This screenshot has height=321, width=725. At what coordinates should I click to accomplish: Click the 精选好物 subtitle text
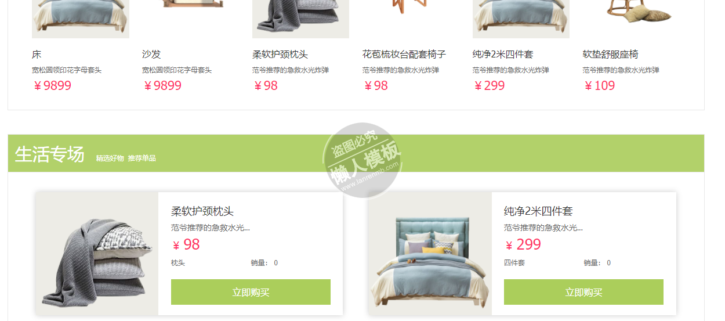(x=110, y=158)
